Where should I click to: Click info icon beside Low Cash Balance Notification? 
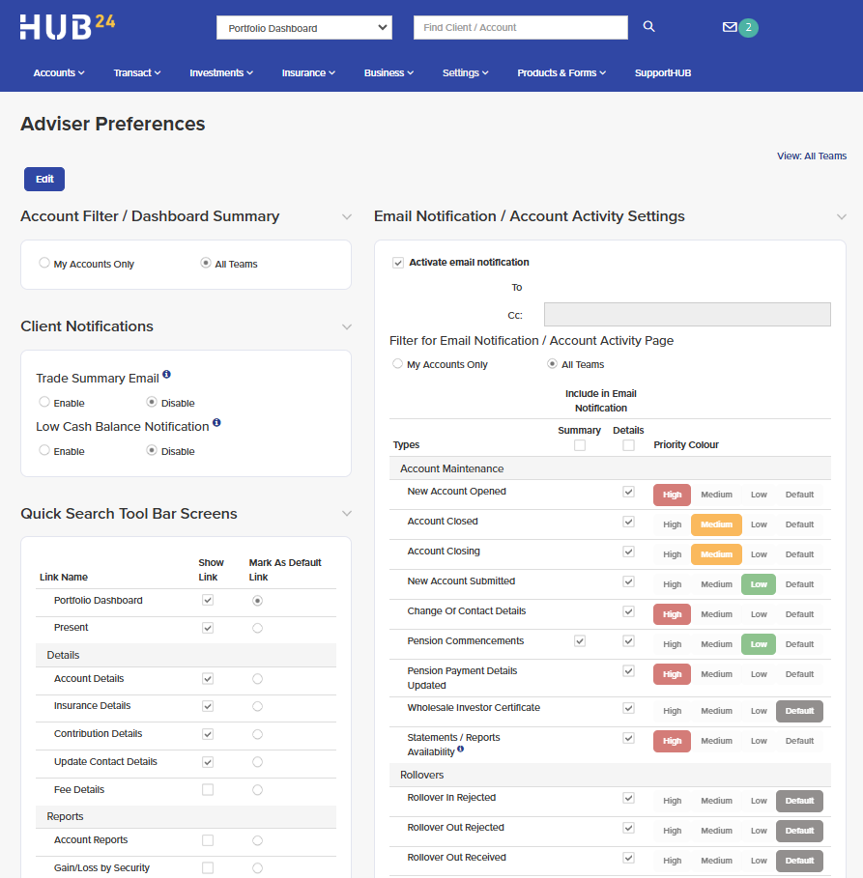click(216, 422)
